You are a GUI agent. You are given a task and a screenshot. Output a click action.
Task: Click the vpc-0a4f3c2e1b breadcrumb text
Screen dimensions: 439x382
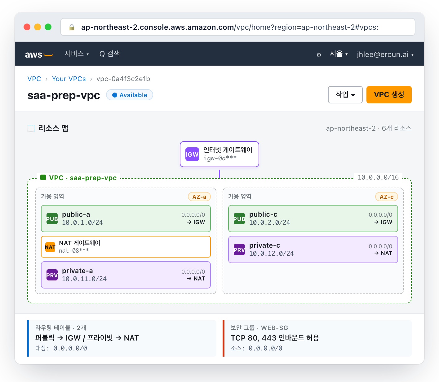click(123, 79)
